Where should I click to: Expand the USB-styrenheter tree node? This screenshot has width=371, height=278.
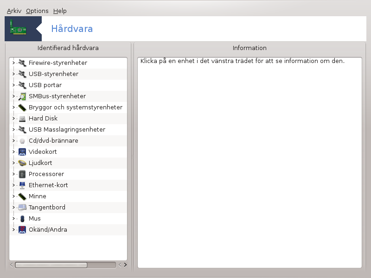13,74
